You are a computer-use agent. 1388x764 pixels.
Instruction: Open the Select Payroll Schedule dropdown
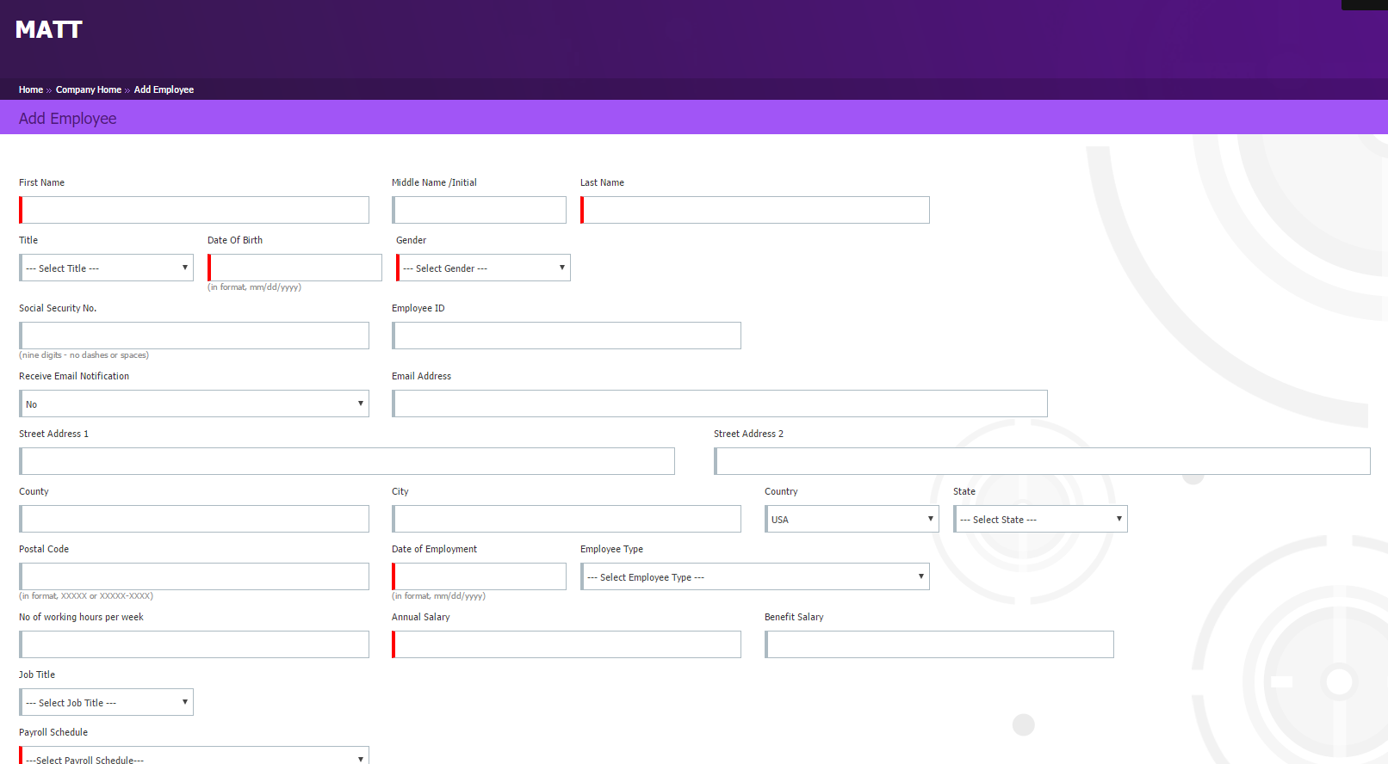click(x=195, y=756)
